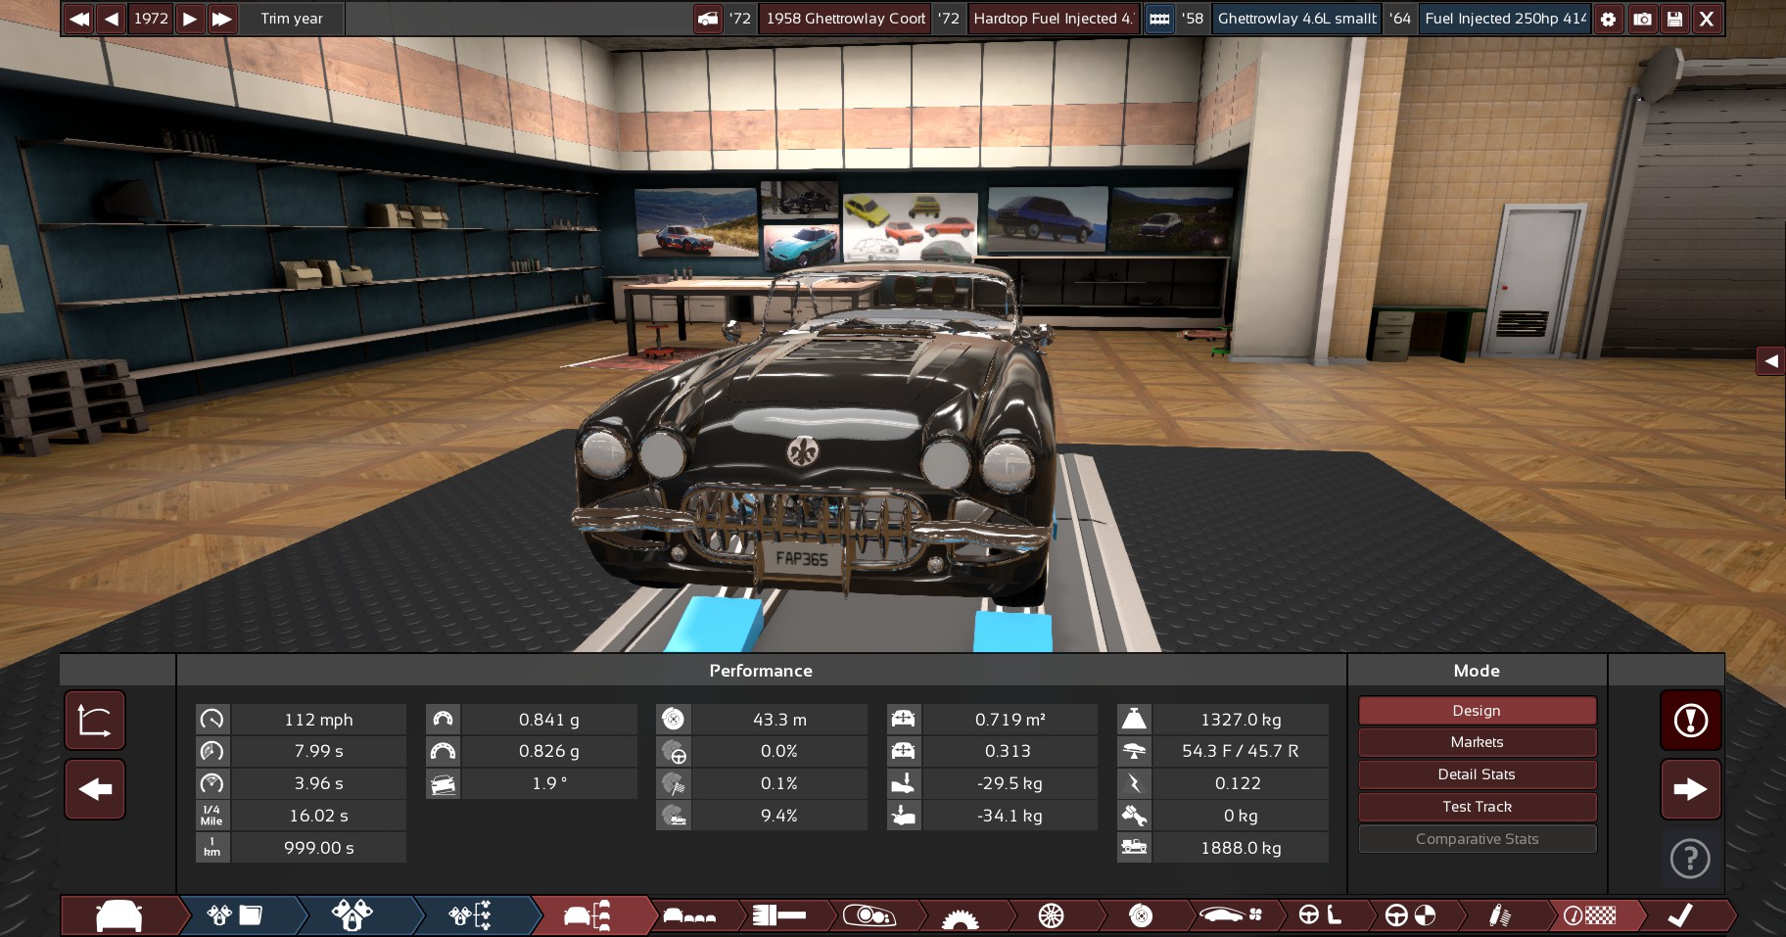Open the speedometer checkered-flag testing tab
This screenshot has width=1786, height=937.
[1589, 916]
